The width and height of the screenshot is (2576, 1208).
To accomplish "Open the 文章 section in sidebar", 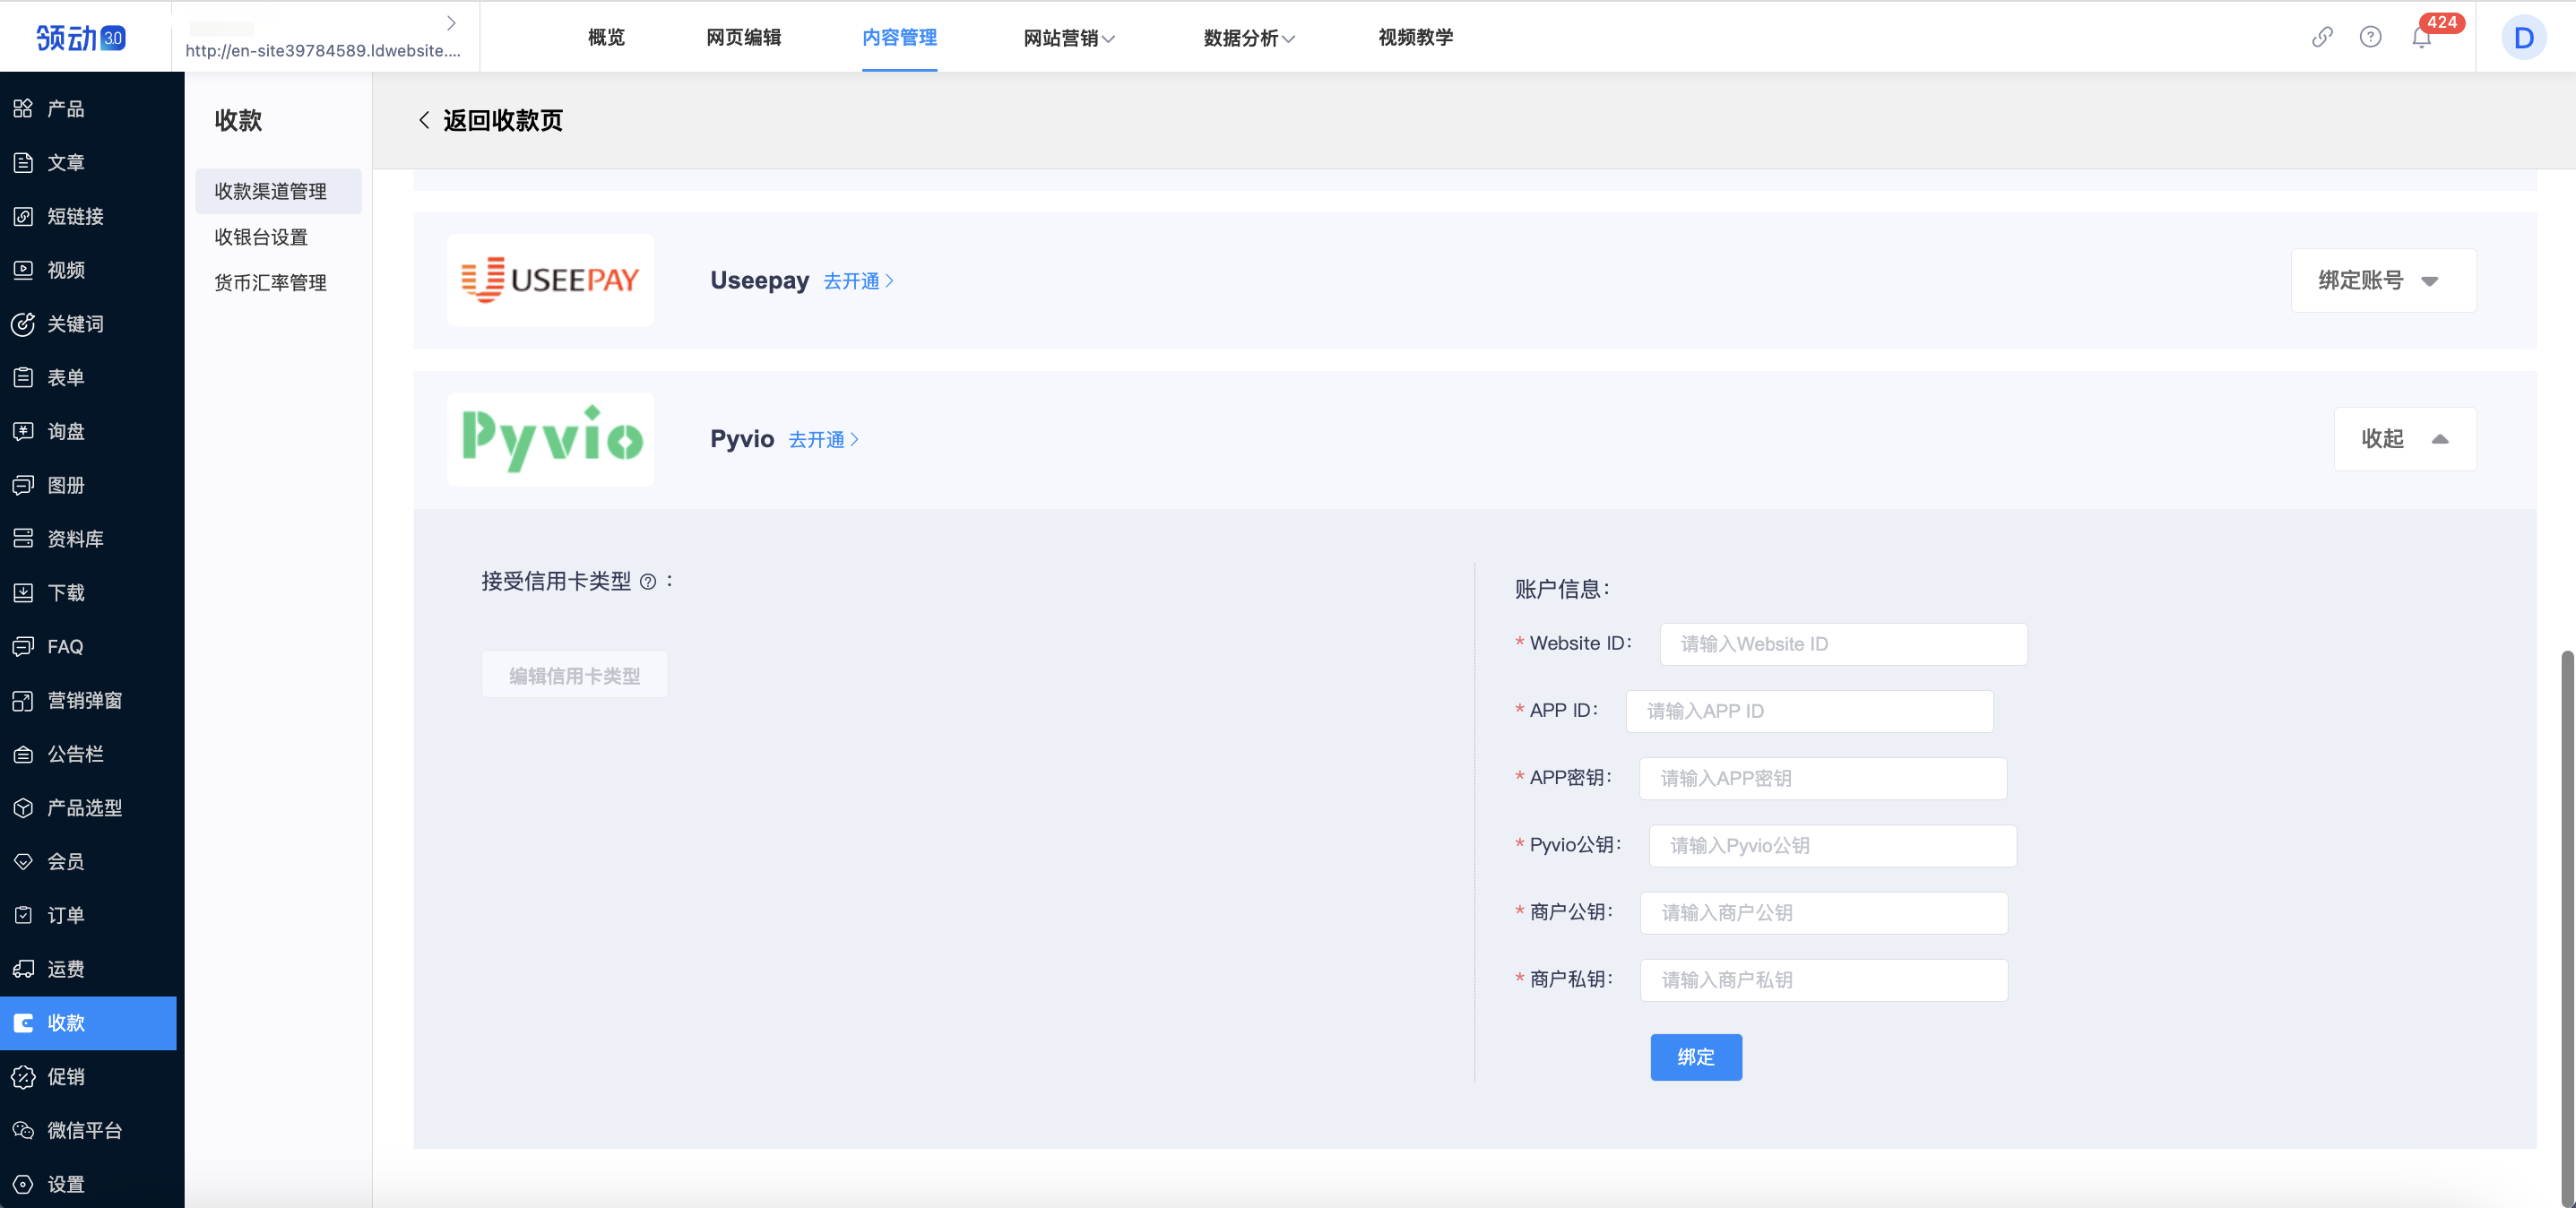I will [24, 162].
